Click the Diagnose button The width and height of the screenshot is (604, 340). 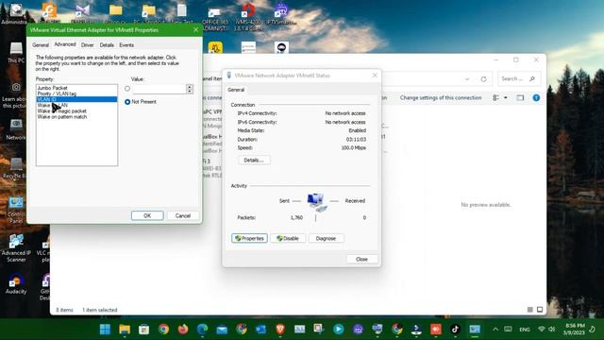point(326,238)
